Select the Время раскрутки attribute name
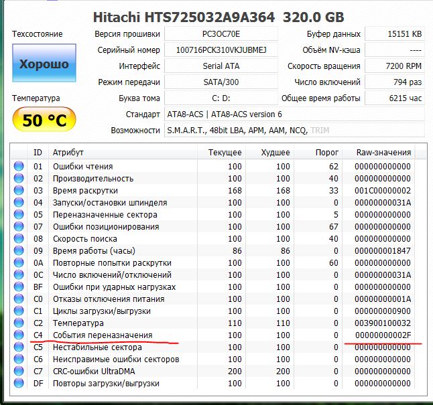433x405 pixels. tap(85, 190)
